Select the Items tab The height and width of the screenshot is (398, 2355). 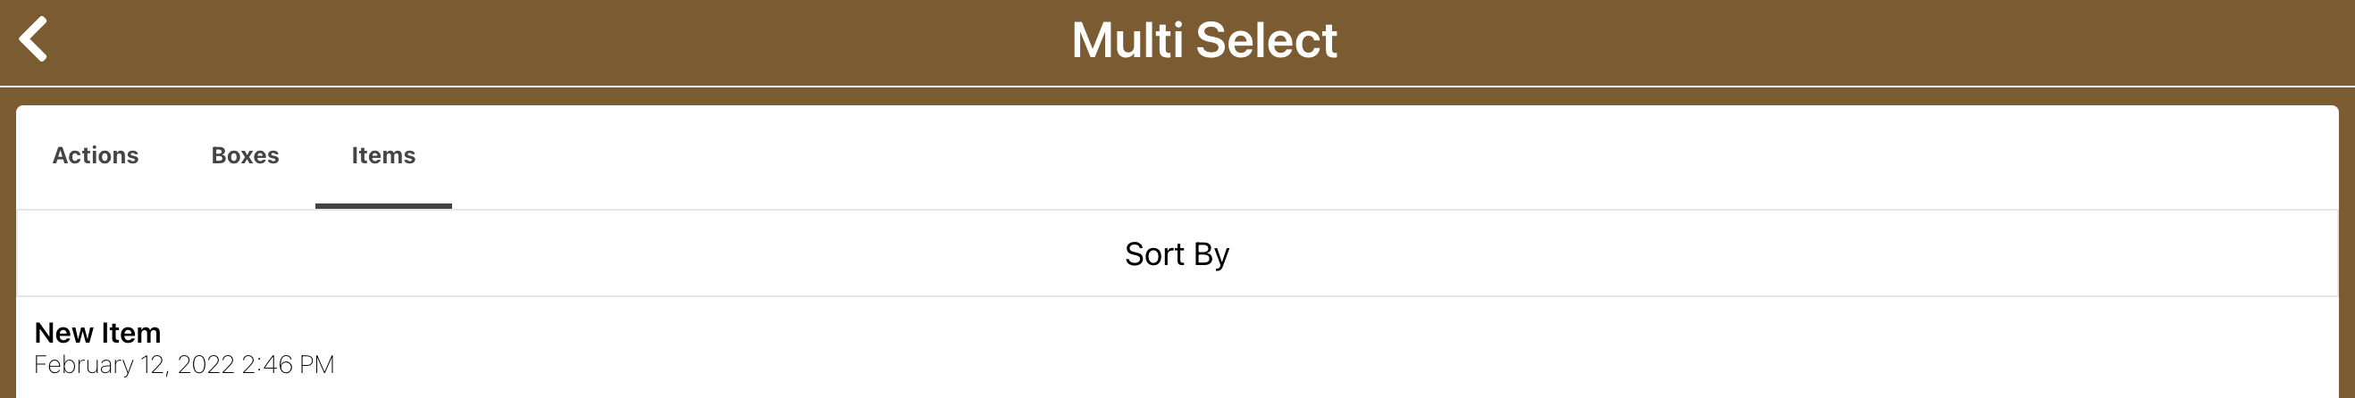[383, 156]
